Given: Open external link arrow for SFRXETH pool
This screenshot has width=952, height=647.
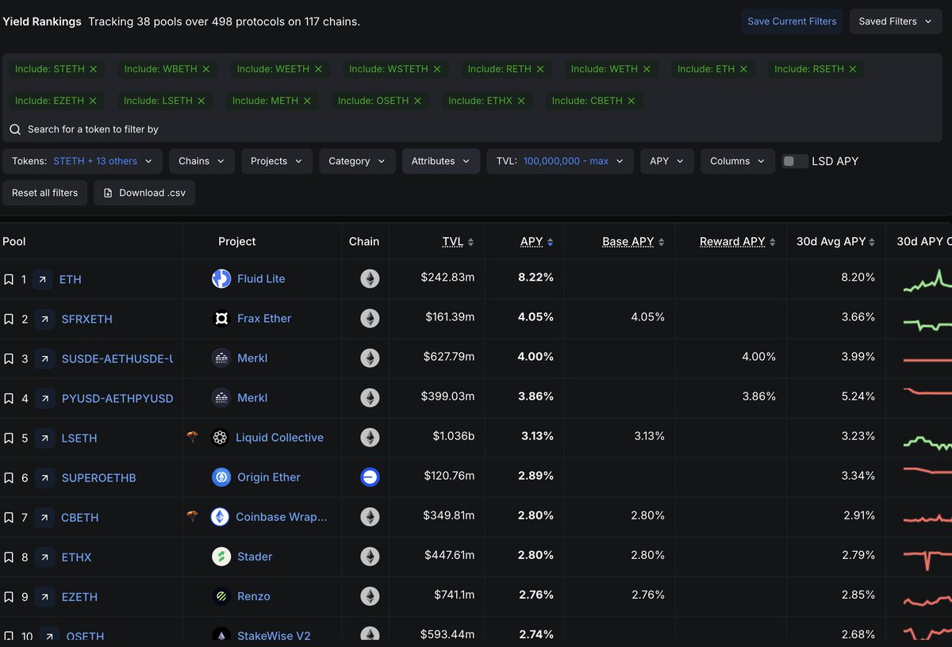Looking at the screenshot, I should click(x=44, y=319).
